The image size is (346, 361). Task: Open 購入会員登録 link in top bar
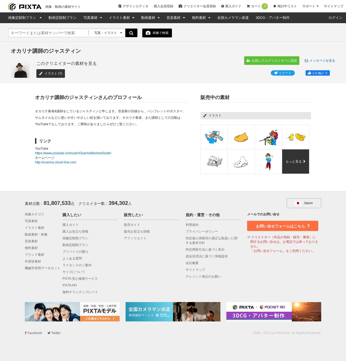pos(164,6)
